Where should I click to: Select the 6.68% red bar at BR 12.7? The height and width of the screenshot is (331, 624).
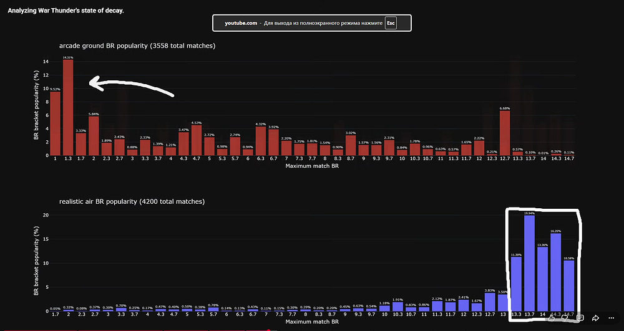click(x=505, y=133)
